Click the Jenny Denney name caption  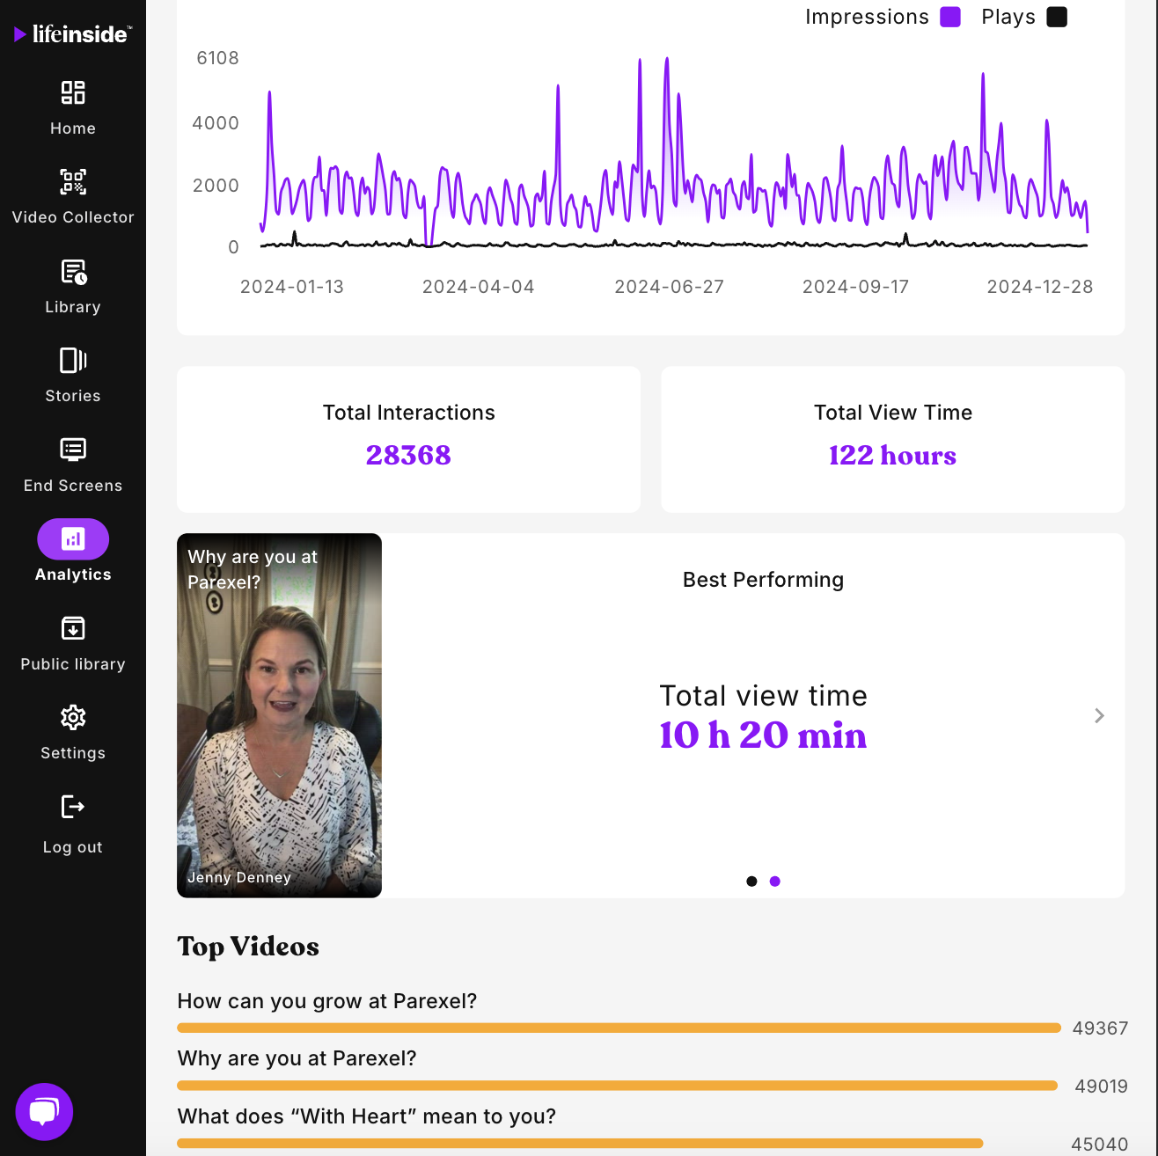[x=239, y=877]
